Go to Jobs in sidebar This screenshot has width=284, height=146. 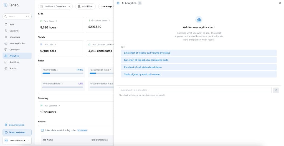click(17, 24)
